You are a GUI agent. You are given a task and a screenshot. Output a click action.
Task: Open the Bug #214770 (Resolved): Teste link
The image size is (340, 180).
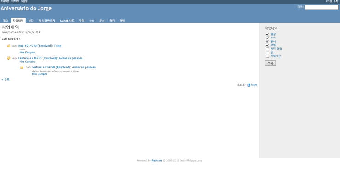click(40, 46)
